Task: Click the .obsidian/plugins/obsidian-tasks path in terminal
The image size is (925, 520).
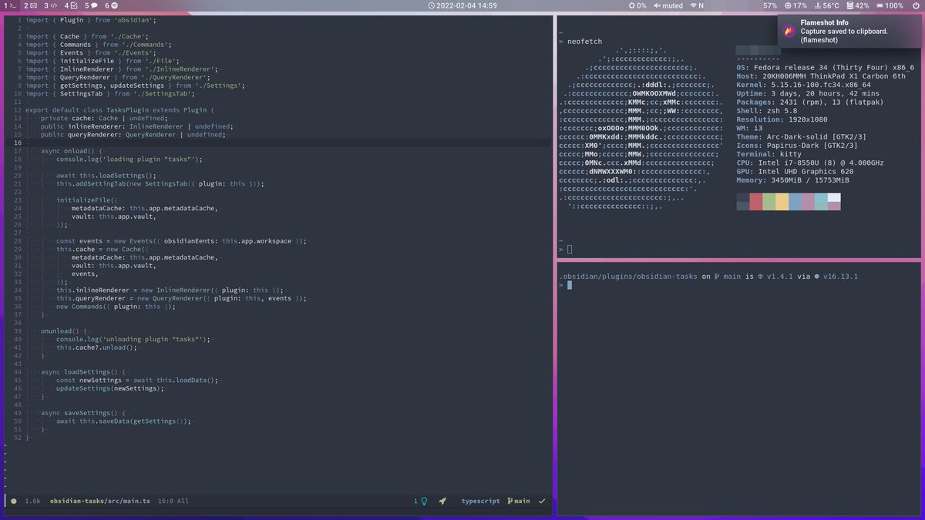Action: (x=628, y=276)
